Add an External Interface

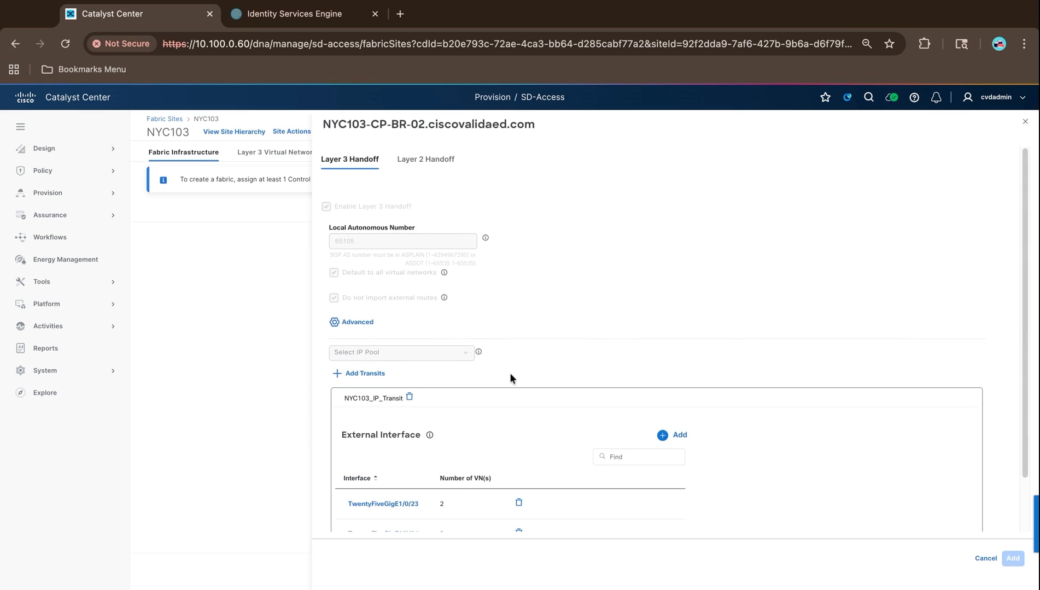(672, 435)
